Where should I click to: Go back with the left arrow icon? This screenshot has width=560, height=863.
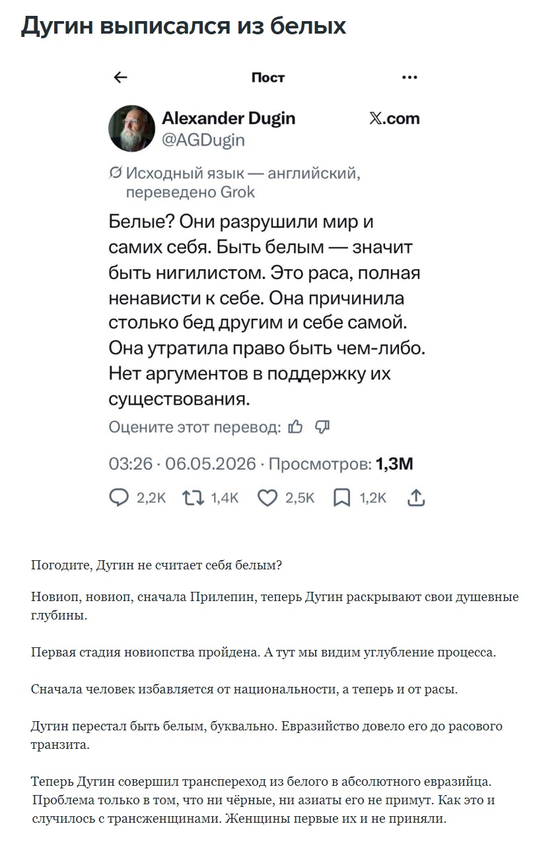point(120,78)
